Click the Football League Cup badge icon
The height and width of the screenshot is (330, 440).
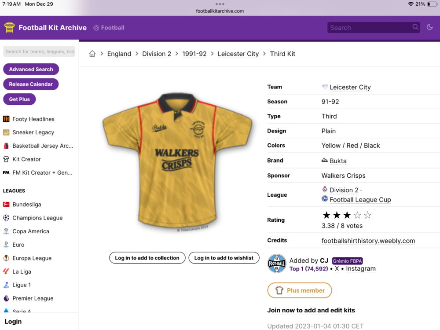coord(325,199)
